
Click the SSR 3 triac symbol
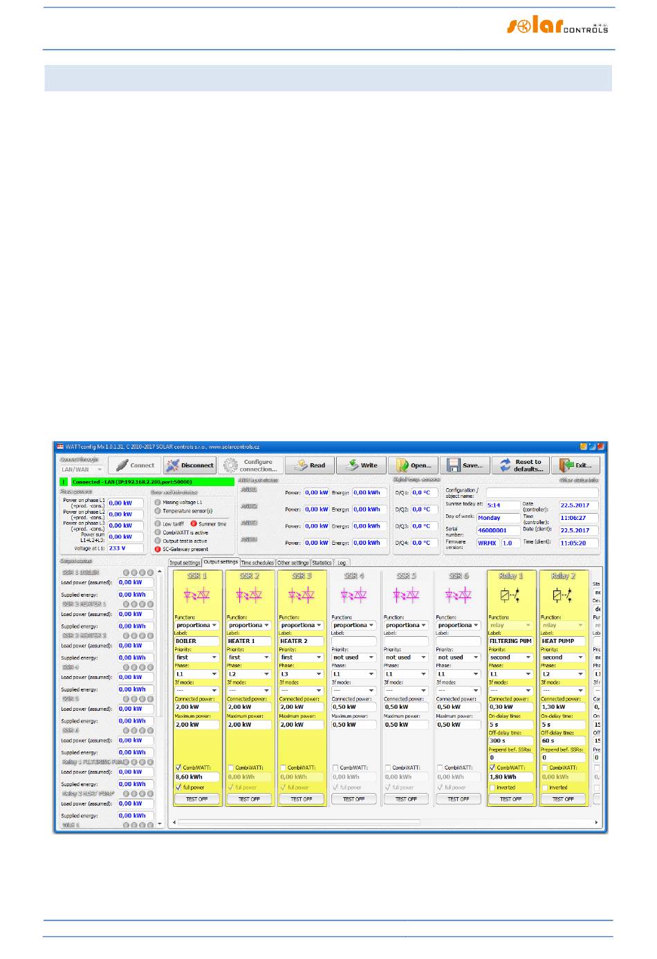302,595
